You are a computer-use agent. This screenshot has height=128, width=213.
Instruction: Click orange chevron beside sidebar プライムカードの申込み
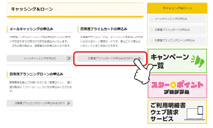[152, 30]
